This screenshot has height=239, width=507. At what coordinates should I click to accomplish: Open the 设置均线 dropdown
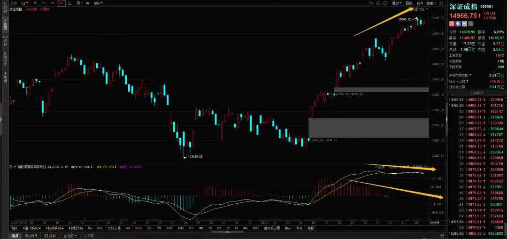(x=421, y=9)
